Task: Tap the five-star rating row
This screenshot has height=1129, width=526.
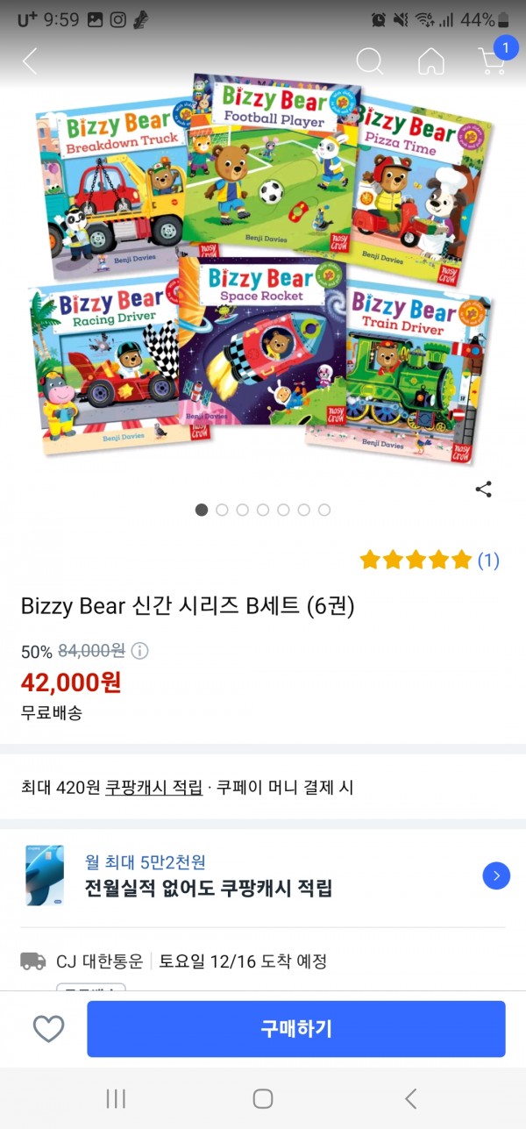Action: coord(416,560)
